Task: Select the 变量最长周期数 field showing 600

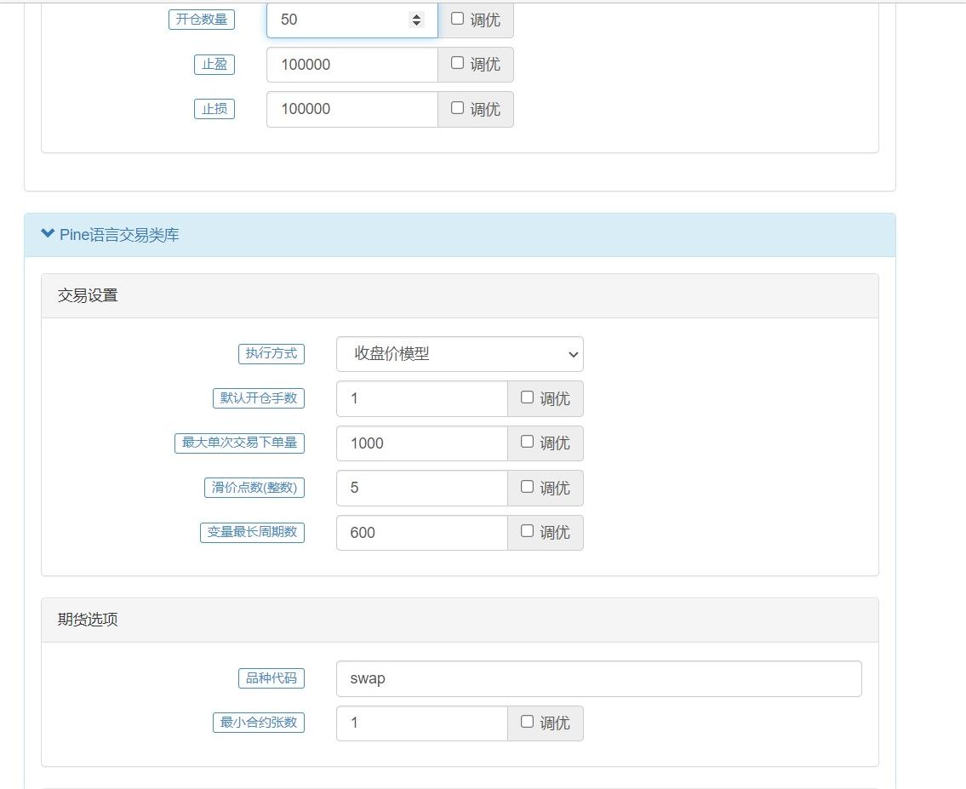Action: [421, 532]
